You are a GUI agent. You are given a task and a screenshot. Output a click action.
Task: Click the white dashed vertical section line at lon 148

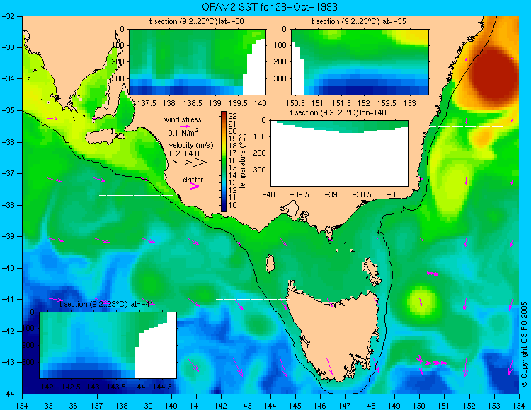[375, 234]
